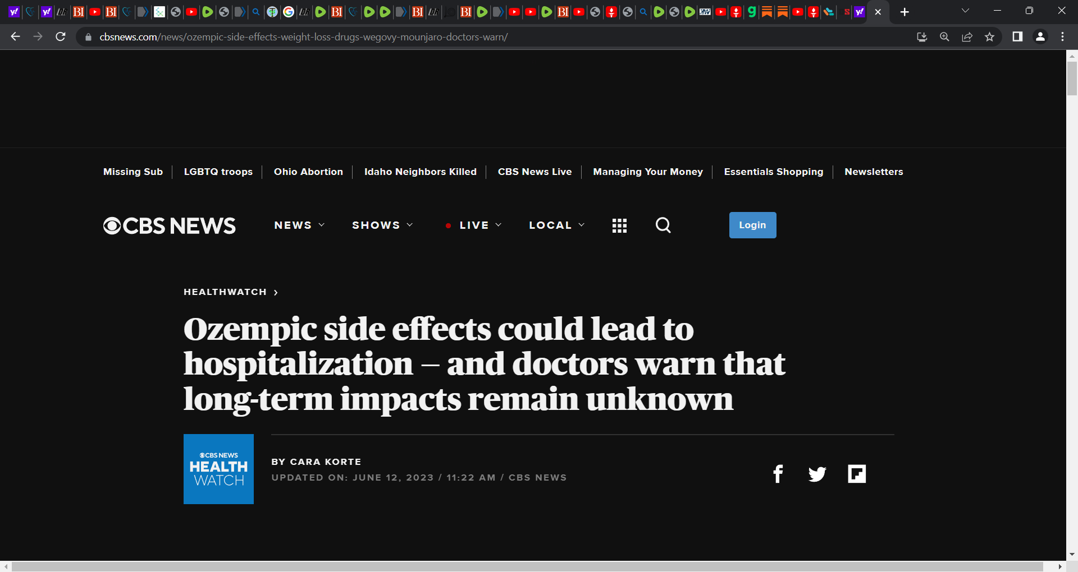The width and height of the screenshot is (1078, 572).
Task: Share the article on Flipboard
Action: coord(857,474)
